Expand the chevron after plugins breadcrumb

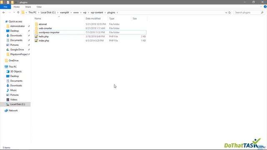click(x=117, y=12)
